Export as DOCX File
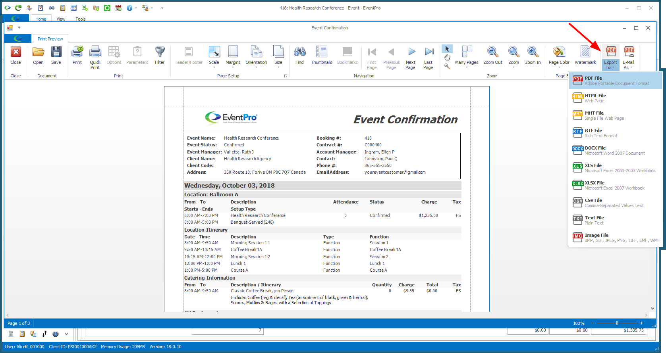Viewport: 666px width, 353px height. pyautogui.click(x=616, y=150)
